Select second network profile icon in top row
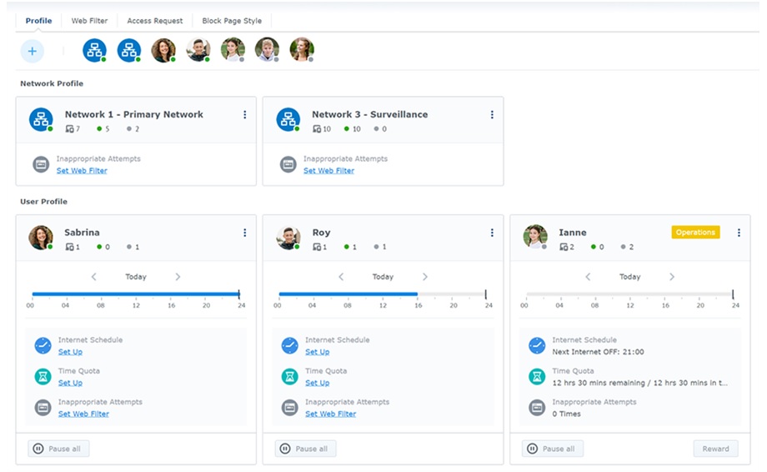Viewport: 767px width, 472px height. pos(129,50)
